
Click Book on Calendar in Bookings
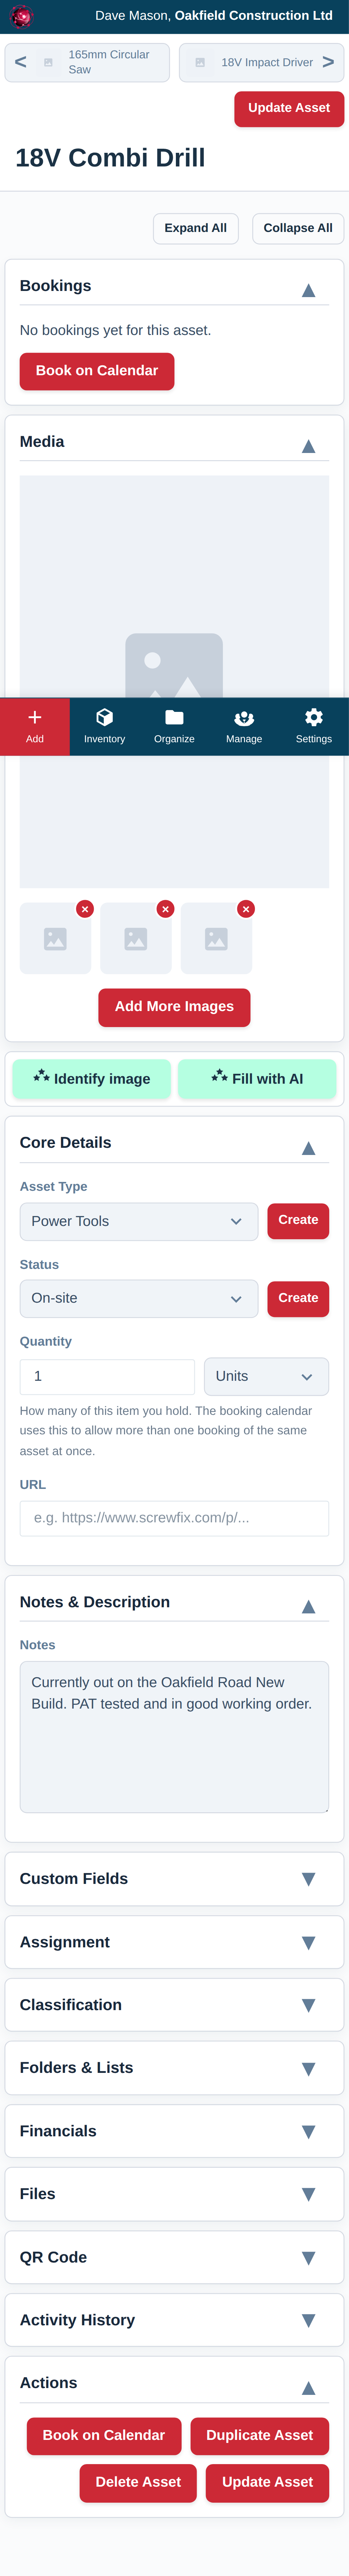[97, 371]
